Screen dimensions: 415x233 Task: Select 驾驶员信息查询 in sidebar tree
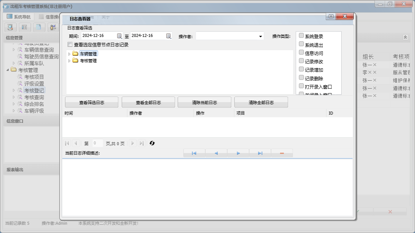(x=41, y=57)
